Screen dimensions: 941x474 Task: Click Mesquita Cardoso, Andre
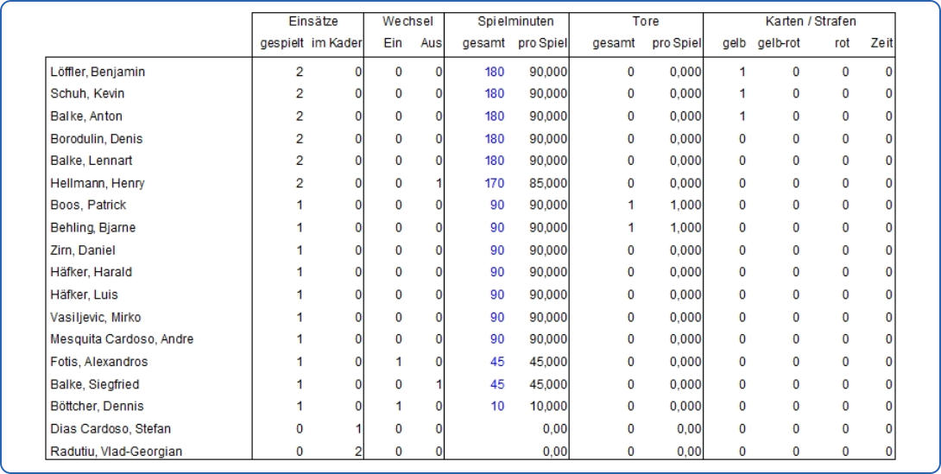point(122,339)
